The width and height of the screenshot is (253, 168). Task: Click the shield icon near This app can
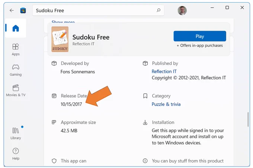(54, 161)
